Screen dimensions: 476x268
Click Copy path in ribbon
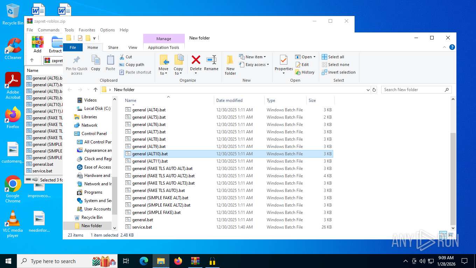pos(132,65)
